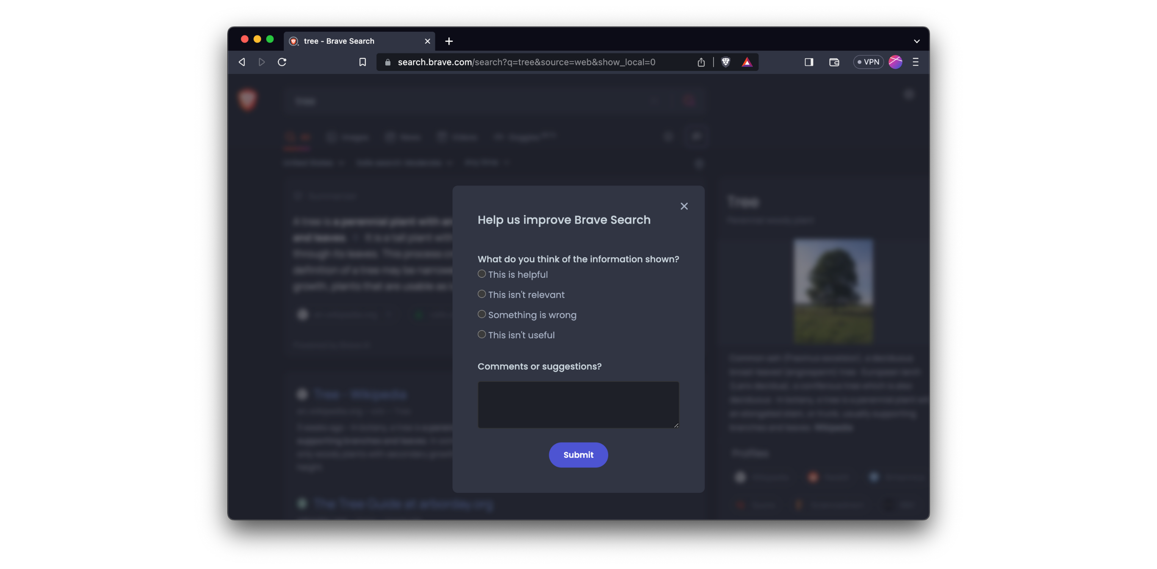Click the 'What do you think of the information shown?' text
This screenshot has height=569, width=1157.
tap(578, 259)
